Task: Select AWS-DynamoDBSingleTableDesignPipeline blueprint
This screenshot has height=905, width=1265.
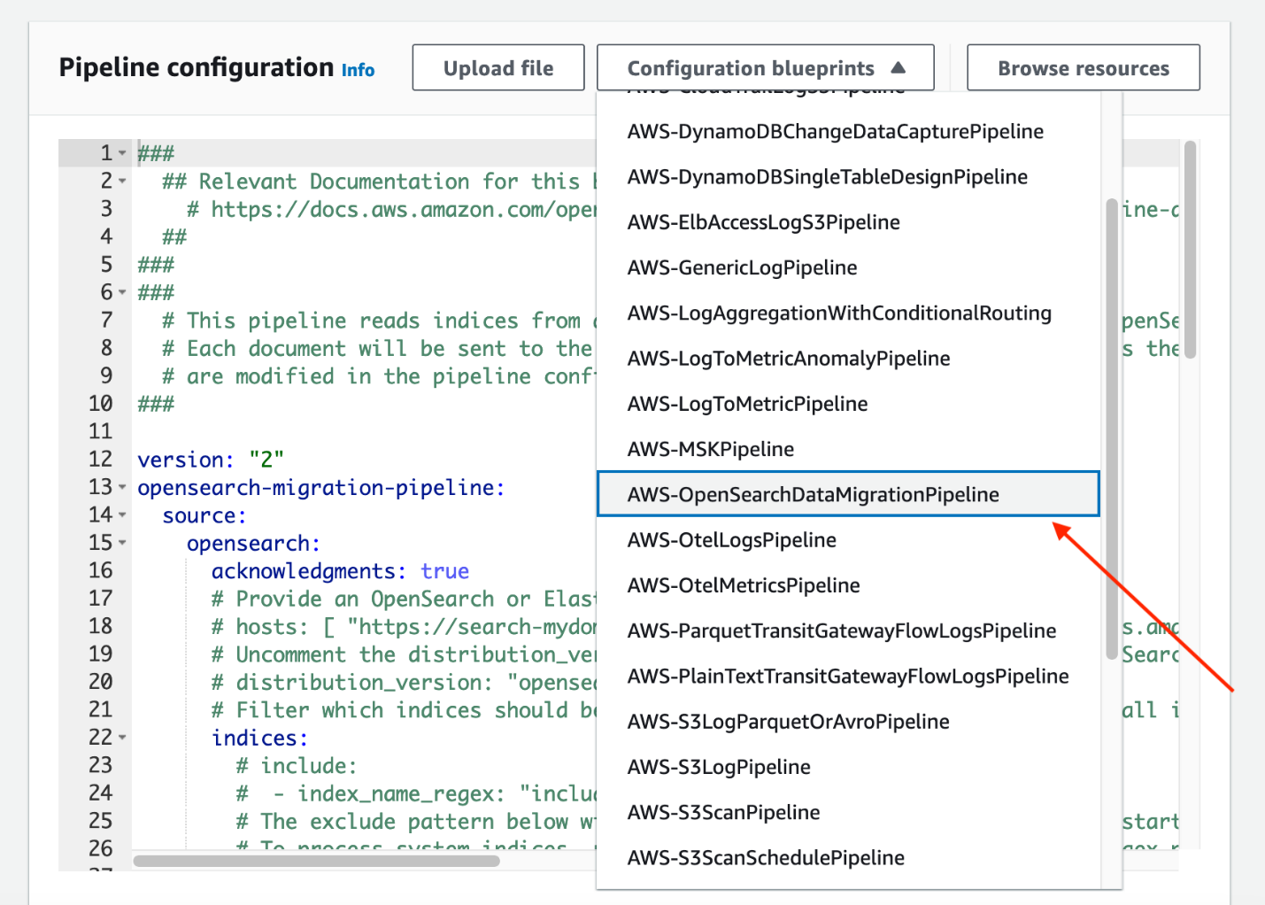Action: (848, 177)
